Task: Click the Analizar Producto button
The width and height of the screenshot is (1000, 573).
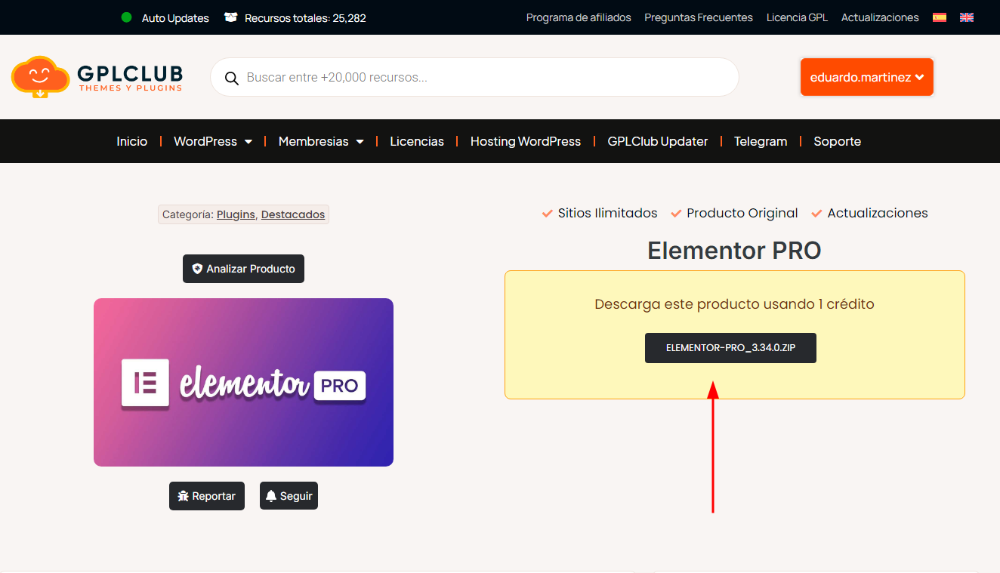Action: pos(243,269)
